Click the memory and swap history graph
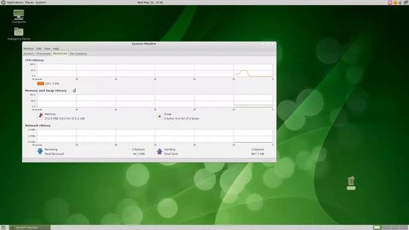This screenshot has width=409, height=230. pyautogui.click(x=155, y=101)
